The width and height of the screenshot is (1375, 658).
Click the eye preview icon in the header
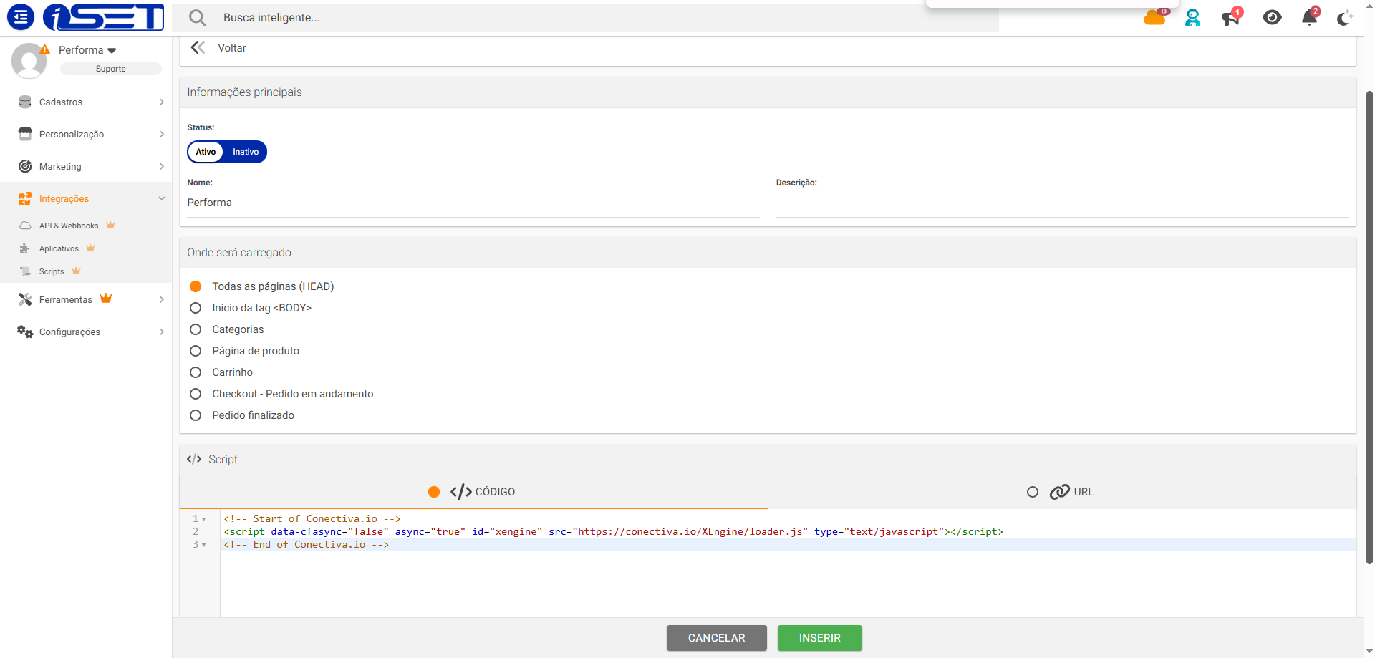point(1272,18)
